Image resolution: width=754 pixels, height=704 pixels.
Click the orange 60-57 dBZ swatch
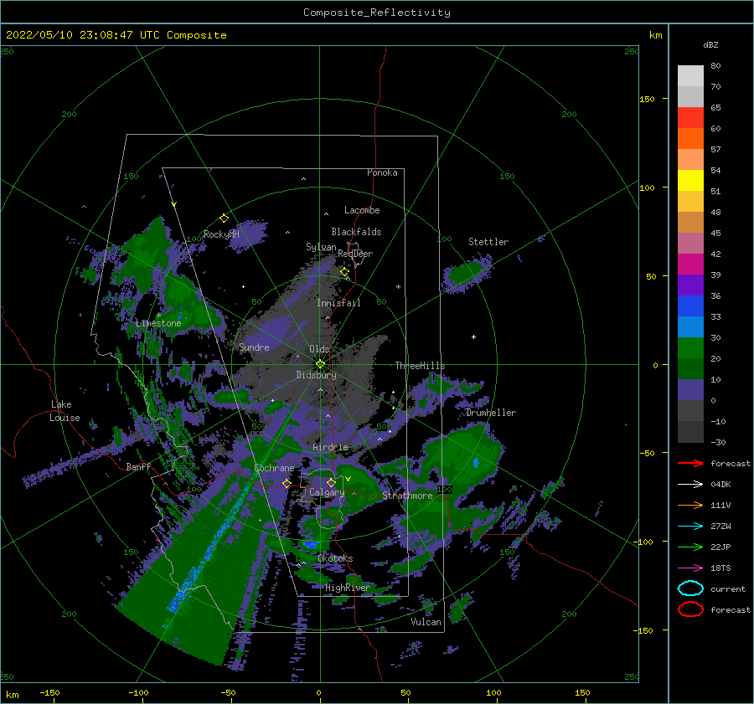[690, 138]
